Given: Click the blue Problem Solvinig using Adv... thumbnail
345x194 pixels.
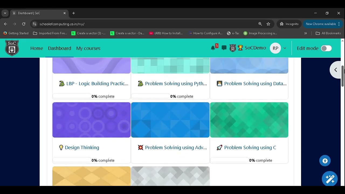Looking at the screenshot, I should (170, 120).
